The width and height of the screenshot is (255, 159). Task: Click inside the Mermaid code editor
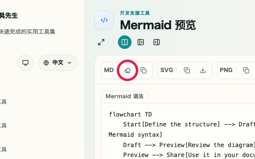[178, 131]
